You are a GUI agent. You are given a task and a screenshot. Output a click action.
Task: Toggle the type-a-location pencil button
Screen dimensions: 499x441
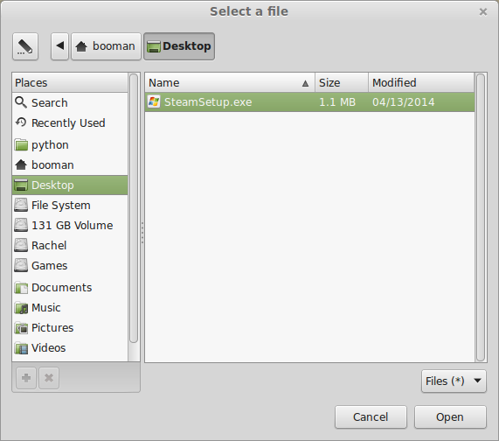point(25,46)
